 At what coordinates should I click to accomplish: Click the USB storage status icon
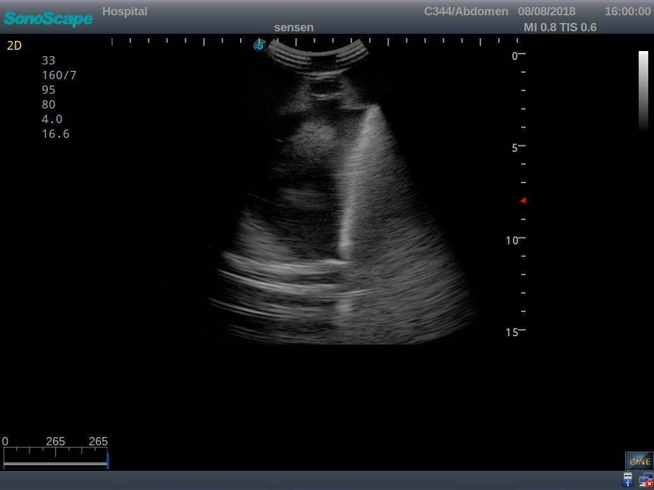pyautogui.click(x=628, y=480)
